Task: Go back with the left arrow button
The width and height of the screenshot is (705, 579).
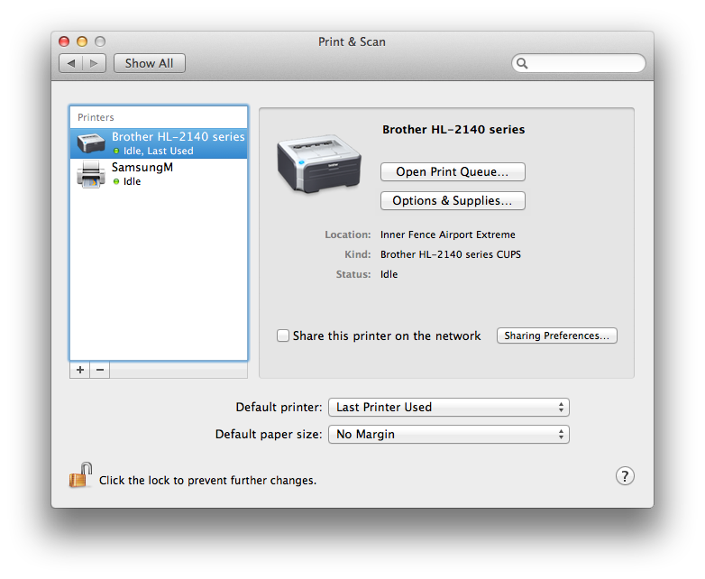Action: 71,63
